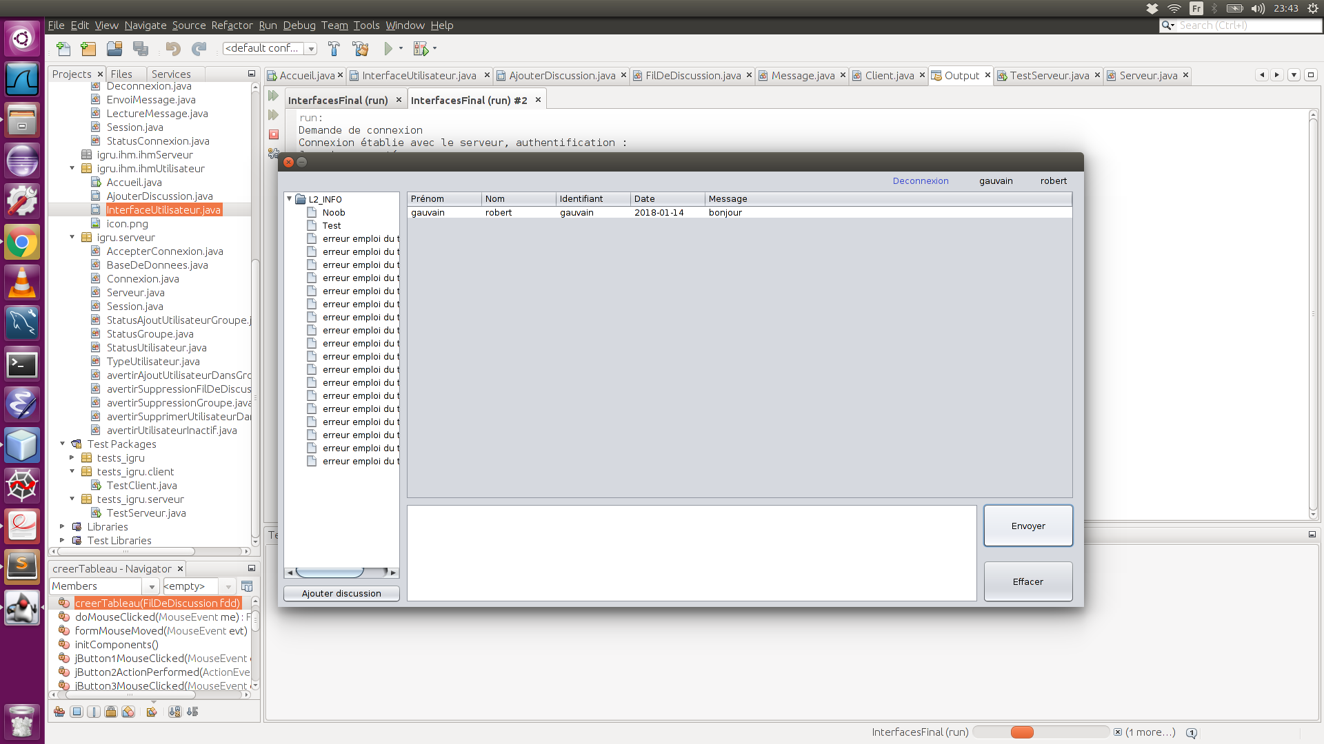Click the message text input area
Screen dimensions: 1324x744
pyautogui.click(x=692, y=553)
